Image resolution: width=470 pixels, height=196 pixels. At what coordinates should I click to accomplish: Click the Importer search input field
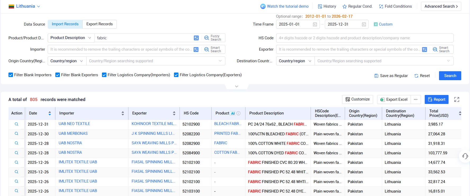click(121, 49)
